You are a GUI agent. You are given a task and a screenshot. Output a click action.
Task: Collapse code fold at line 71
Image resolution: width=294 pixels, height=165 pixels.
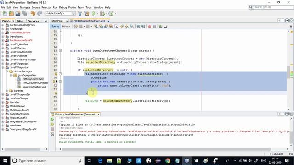(60, 82)
